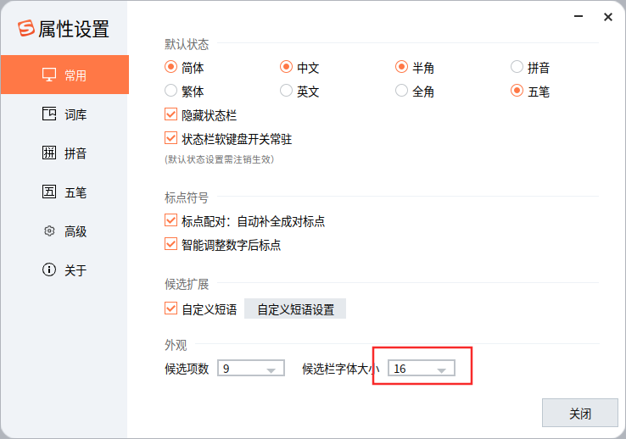Select the 英文 radio button
The image size is (626, 439).
[286, 91]
